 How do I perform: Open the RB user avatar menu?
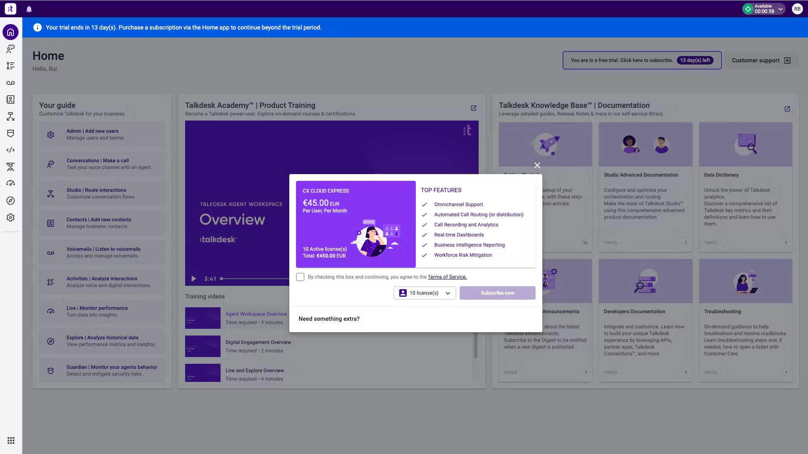[797, 8]
